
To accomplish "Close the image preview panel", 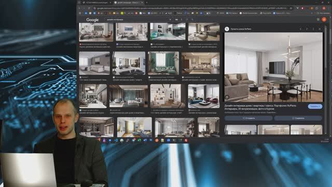I will 320,29.
